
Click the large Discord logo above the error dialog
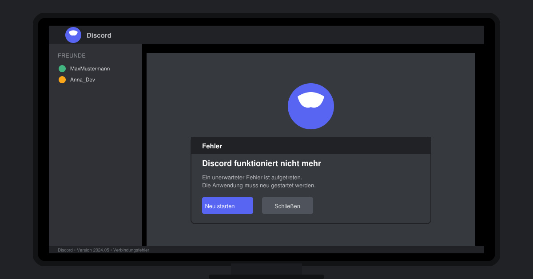tap(311, 106)
